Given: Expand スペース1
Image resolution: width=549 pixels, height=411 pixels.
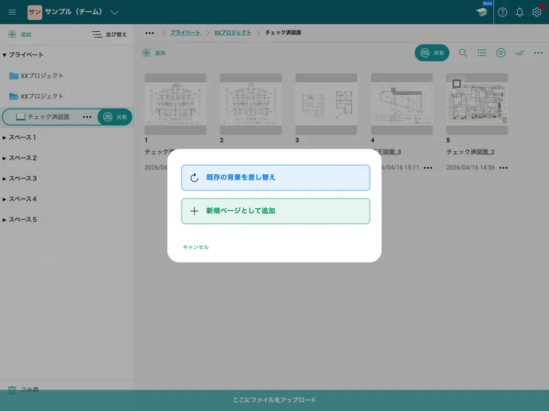Looking at the screenshot, I should (x=4, y=138).
